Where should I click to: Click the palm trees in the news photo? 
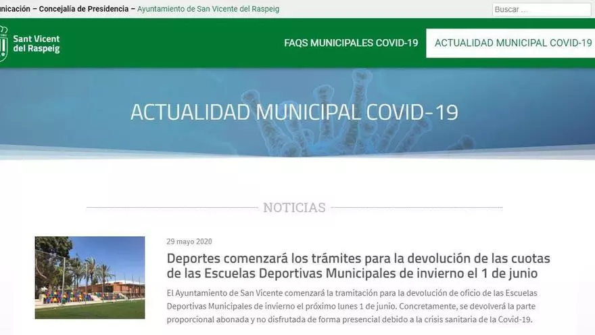pos(95,271)
